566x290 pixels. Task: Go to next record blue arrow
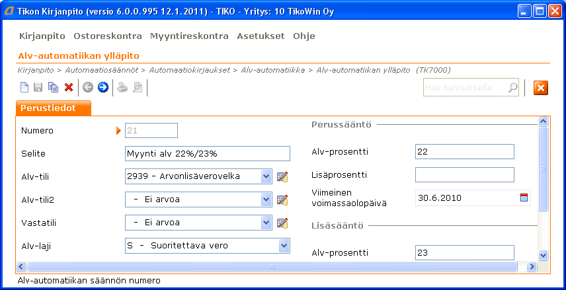pos(103,87)
